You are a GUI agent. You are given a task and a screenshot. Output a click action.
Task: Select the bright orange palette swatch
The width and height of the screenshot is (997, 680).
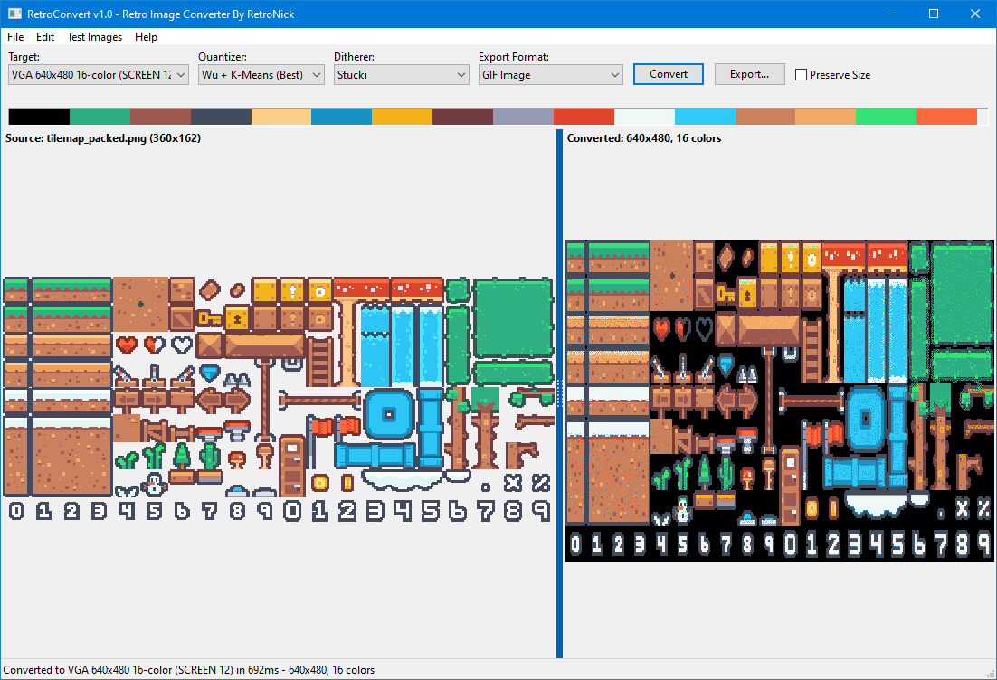click(946, 117)
